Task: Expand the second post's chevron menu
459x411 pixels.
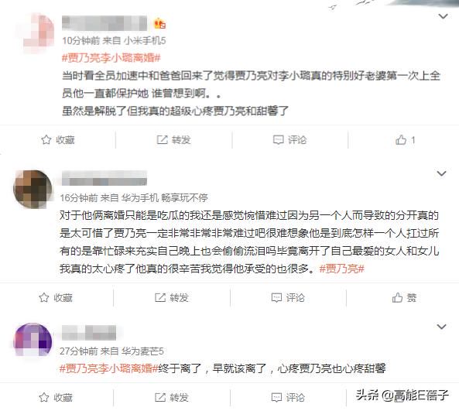Action: coord(441,173)
